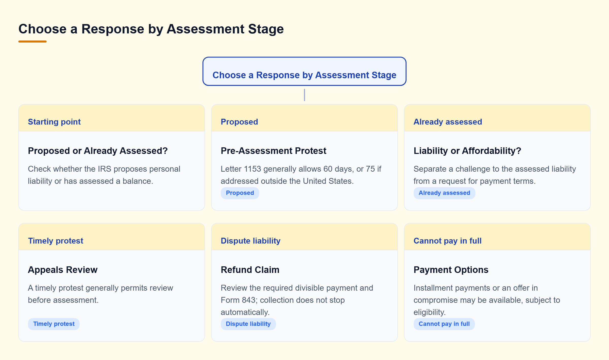Screen dimensions: 609x360
Task: Click the "Dispute liability" pill tag
Action: tap(248, 324)
